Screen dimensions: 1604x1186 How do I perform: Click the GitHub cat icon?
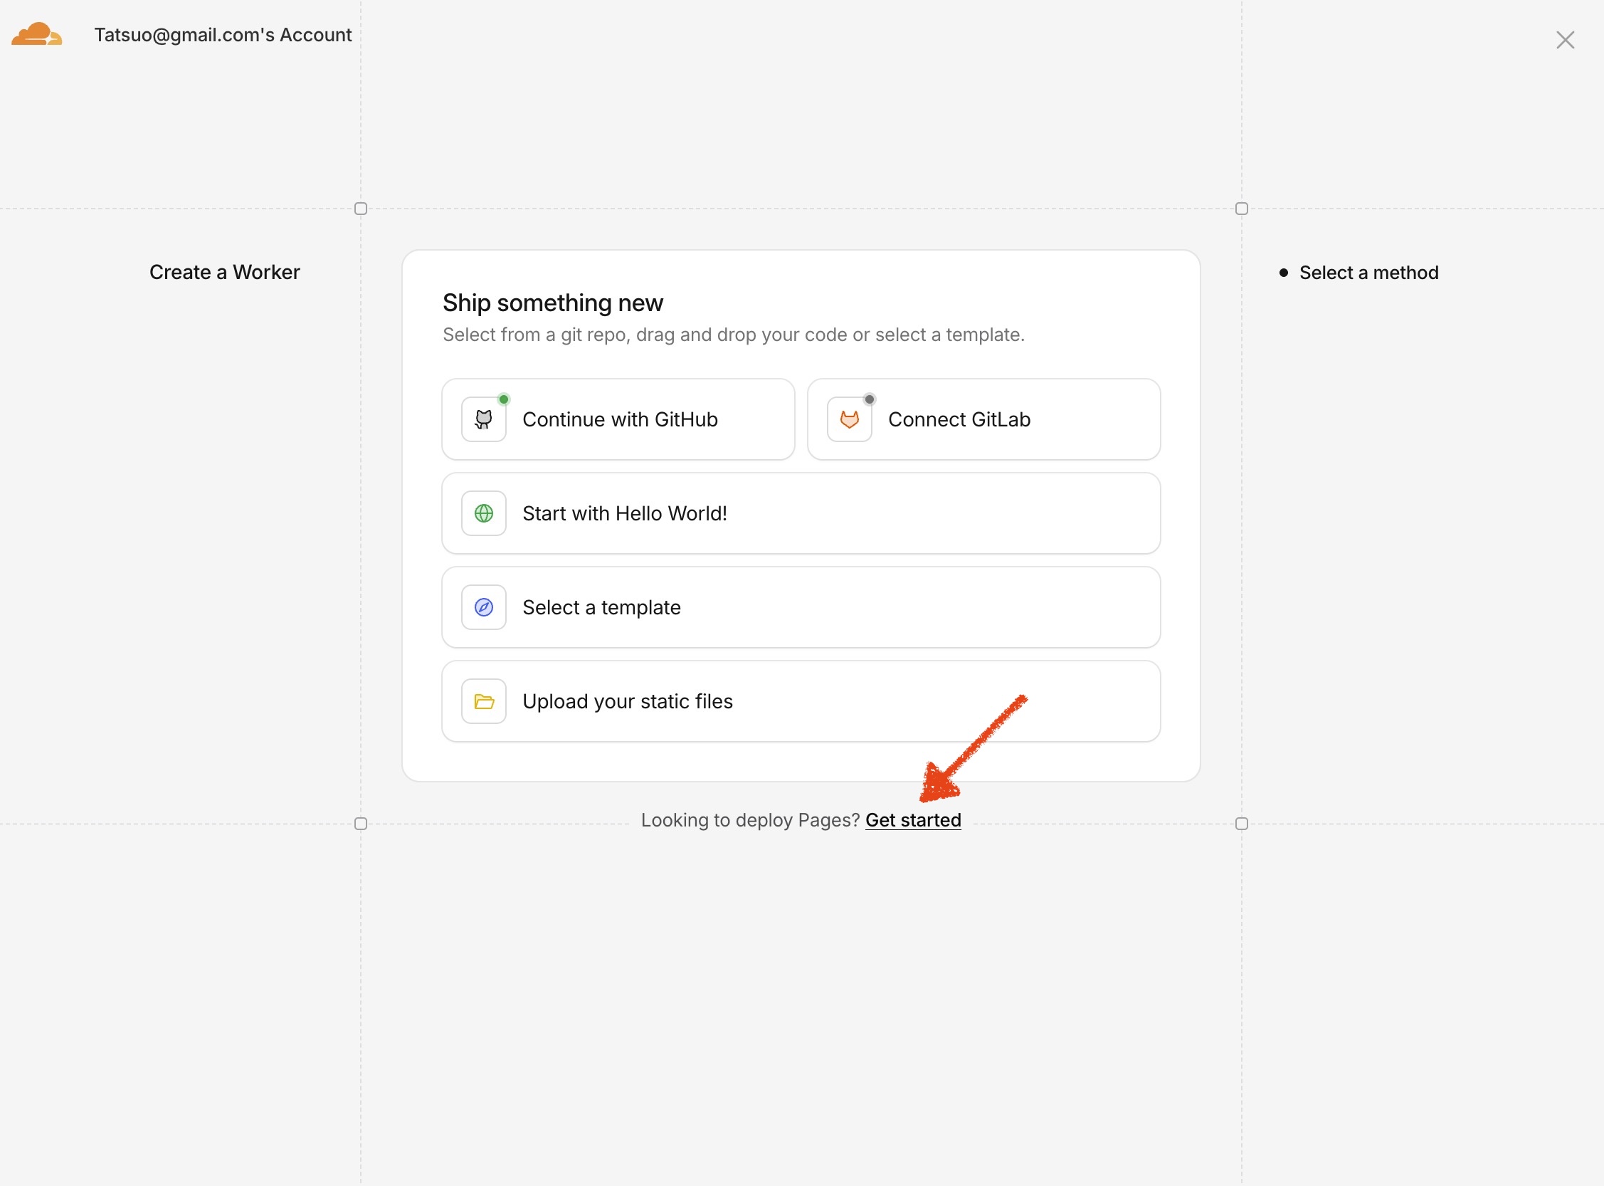tap(484, 419)
